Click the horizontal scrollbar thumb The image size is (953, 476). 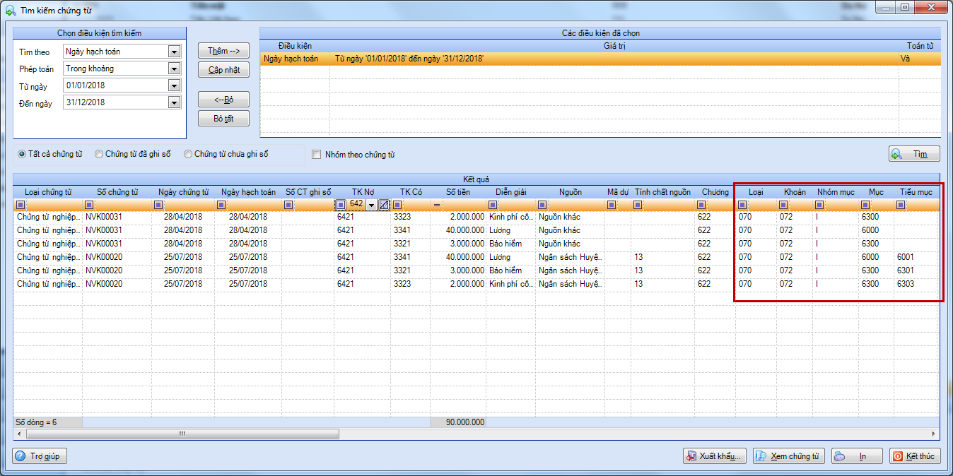(x=181, y=434)
